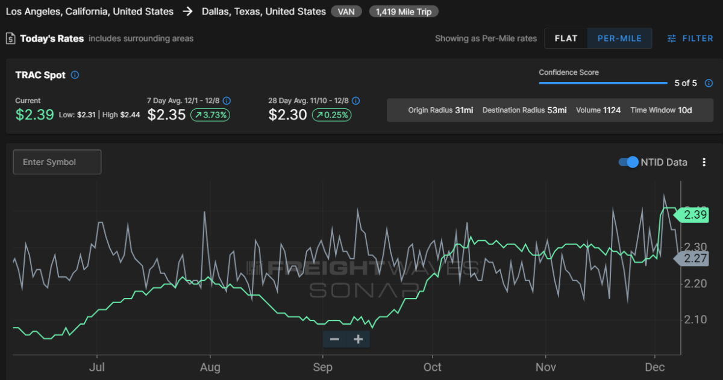Select the PER-MILE rate tab
Screen dimensions: 723x380
click(x=619, y=39)
